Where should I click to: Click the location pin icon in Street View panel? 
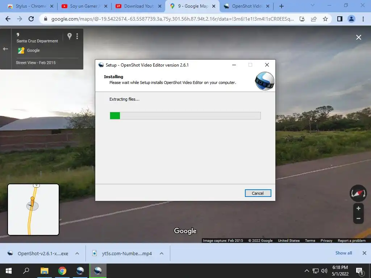[x=69, y=36]
